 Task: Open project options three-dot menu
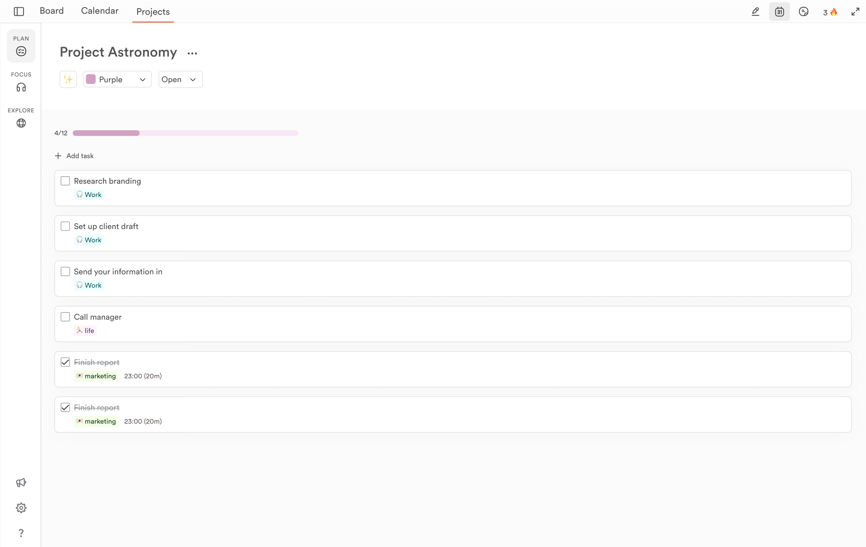click(192, 53)
